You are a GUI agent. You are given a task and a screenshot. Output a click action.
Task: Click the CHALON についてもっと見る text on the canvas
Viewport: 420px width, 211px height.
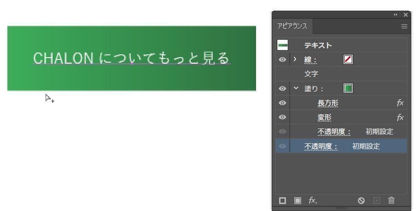(x=131, y=58)
